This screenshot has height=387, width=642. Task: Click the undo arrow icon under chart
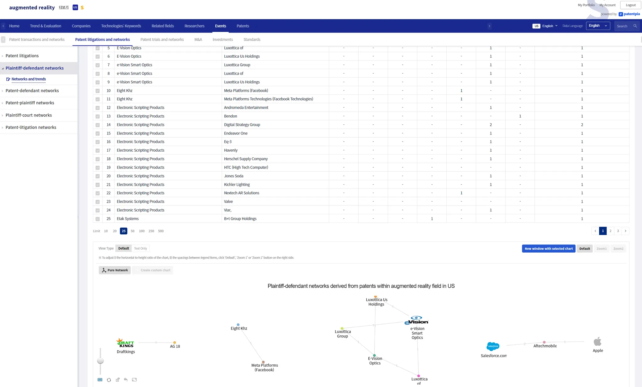126,380
